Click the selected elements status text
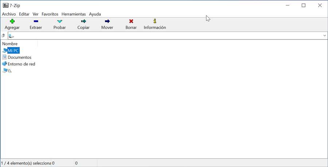 click(26, 163)
